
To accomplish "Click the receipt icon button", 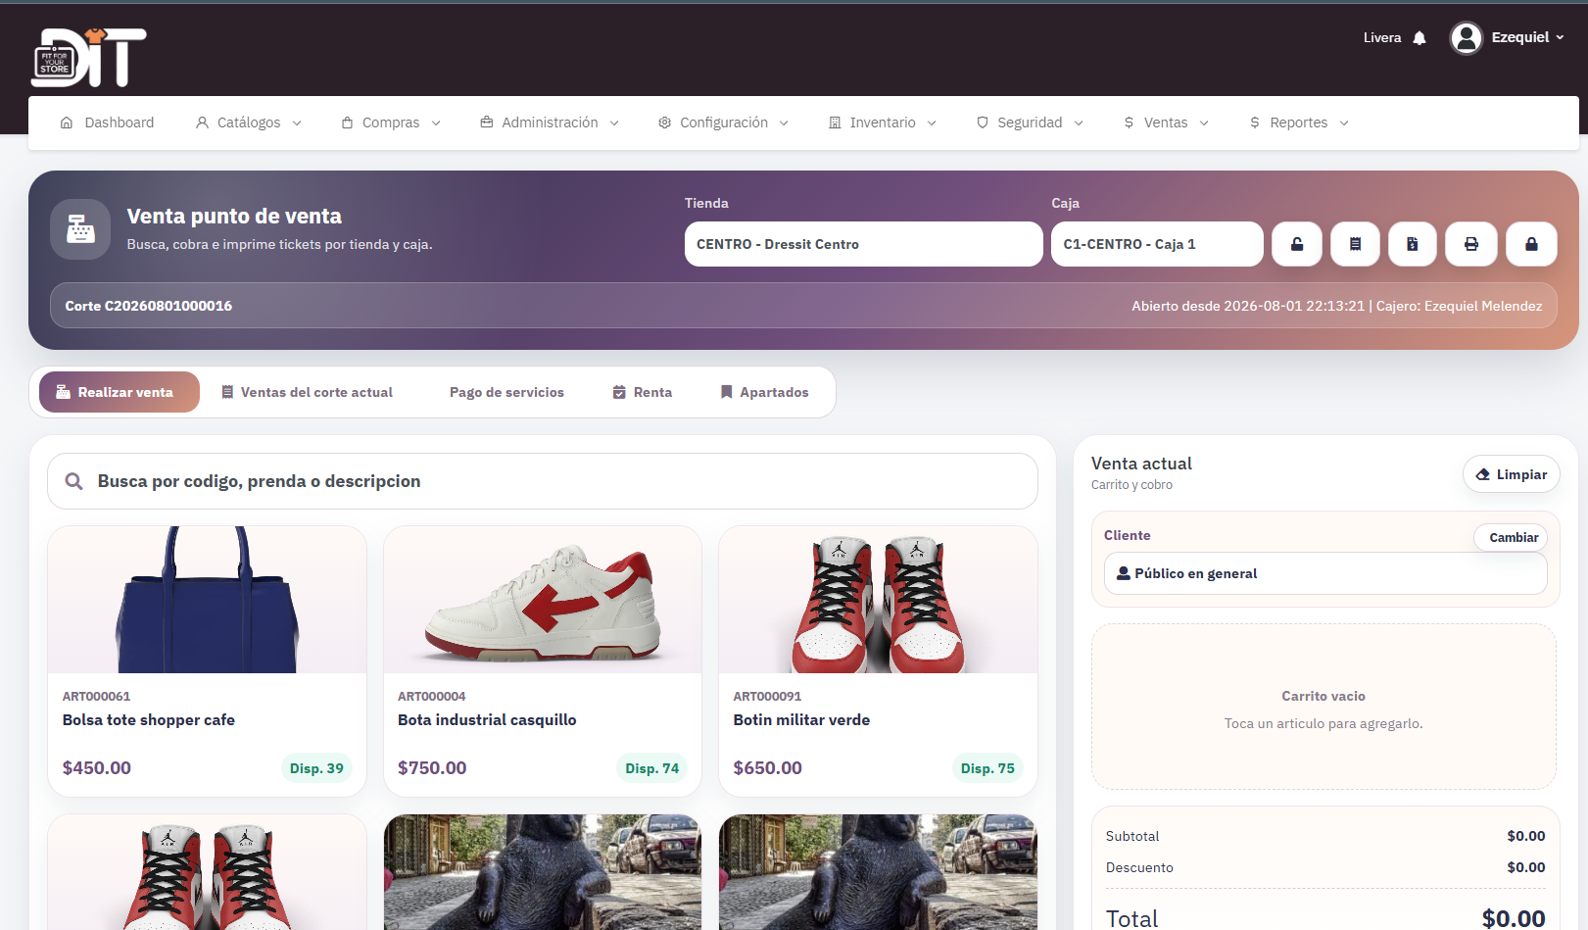I will click(x=1355, y=244).
